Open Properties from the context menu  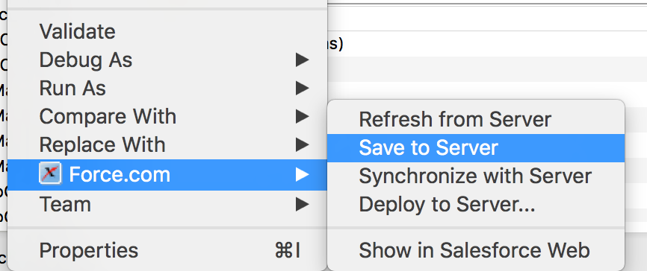(x=89, y=250)
